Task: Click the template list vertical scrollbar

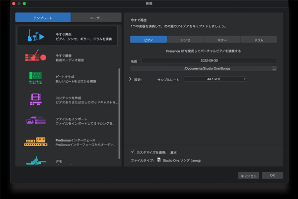Action: click(119, 113)
